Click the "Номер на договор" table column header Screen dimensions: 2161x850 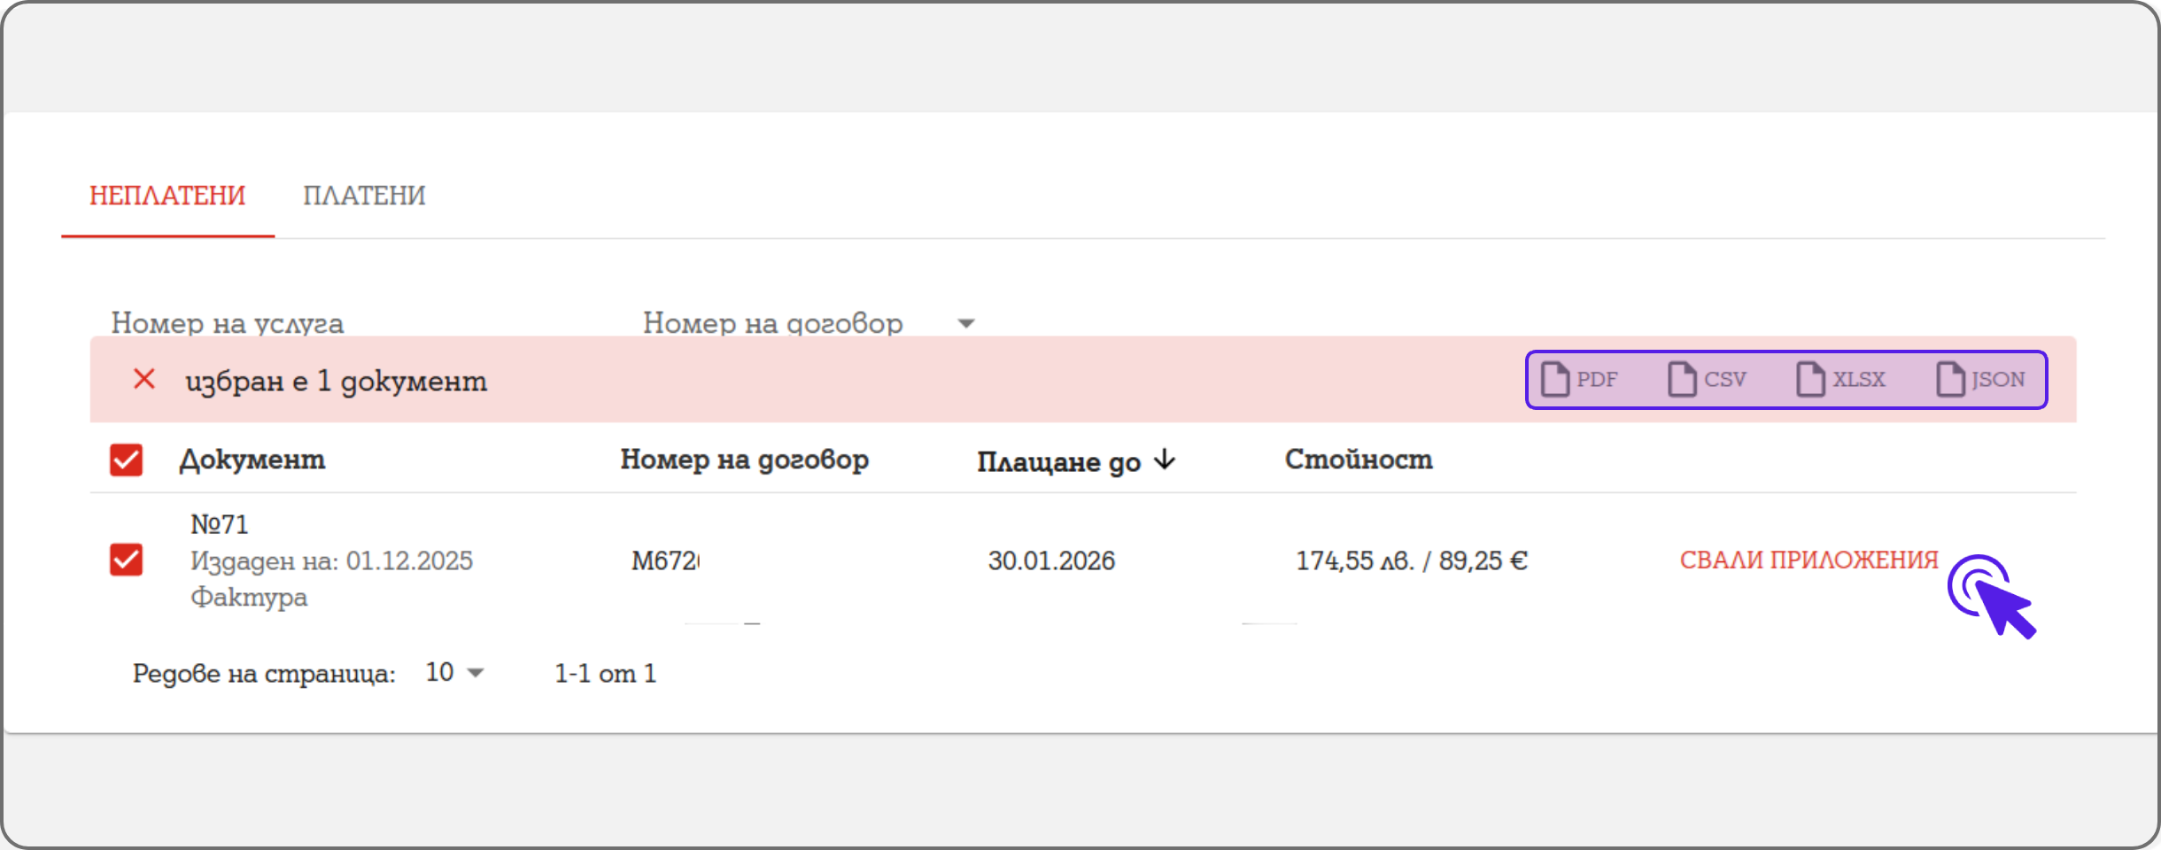tap(744, 460)
